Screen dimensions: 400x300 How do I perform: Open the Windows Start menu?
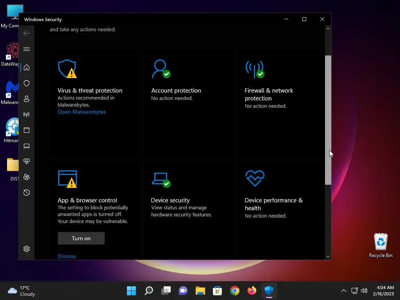pyautogui.click(x=131, y=291)
